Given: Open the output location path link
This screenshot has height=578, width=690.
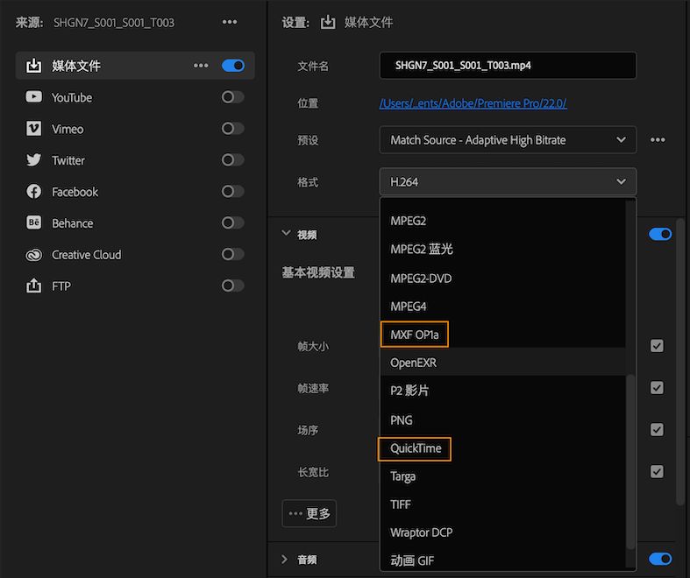Looking at the screenshot, I should 473,103.
